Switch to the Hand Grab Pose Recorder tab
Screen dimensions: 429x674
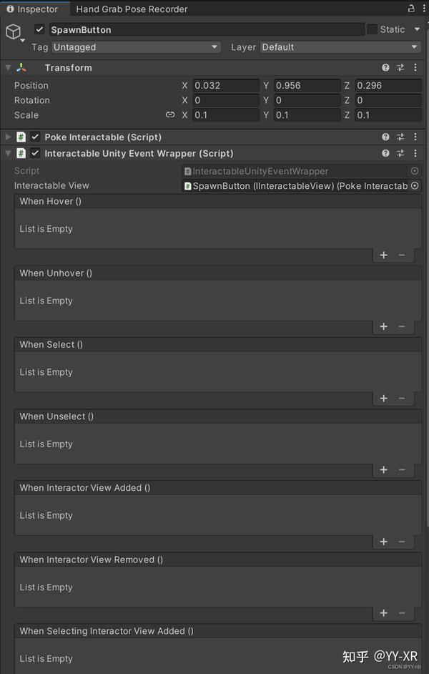(x=132, y=9)
